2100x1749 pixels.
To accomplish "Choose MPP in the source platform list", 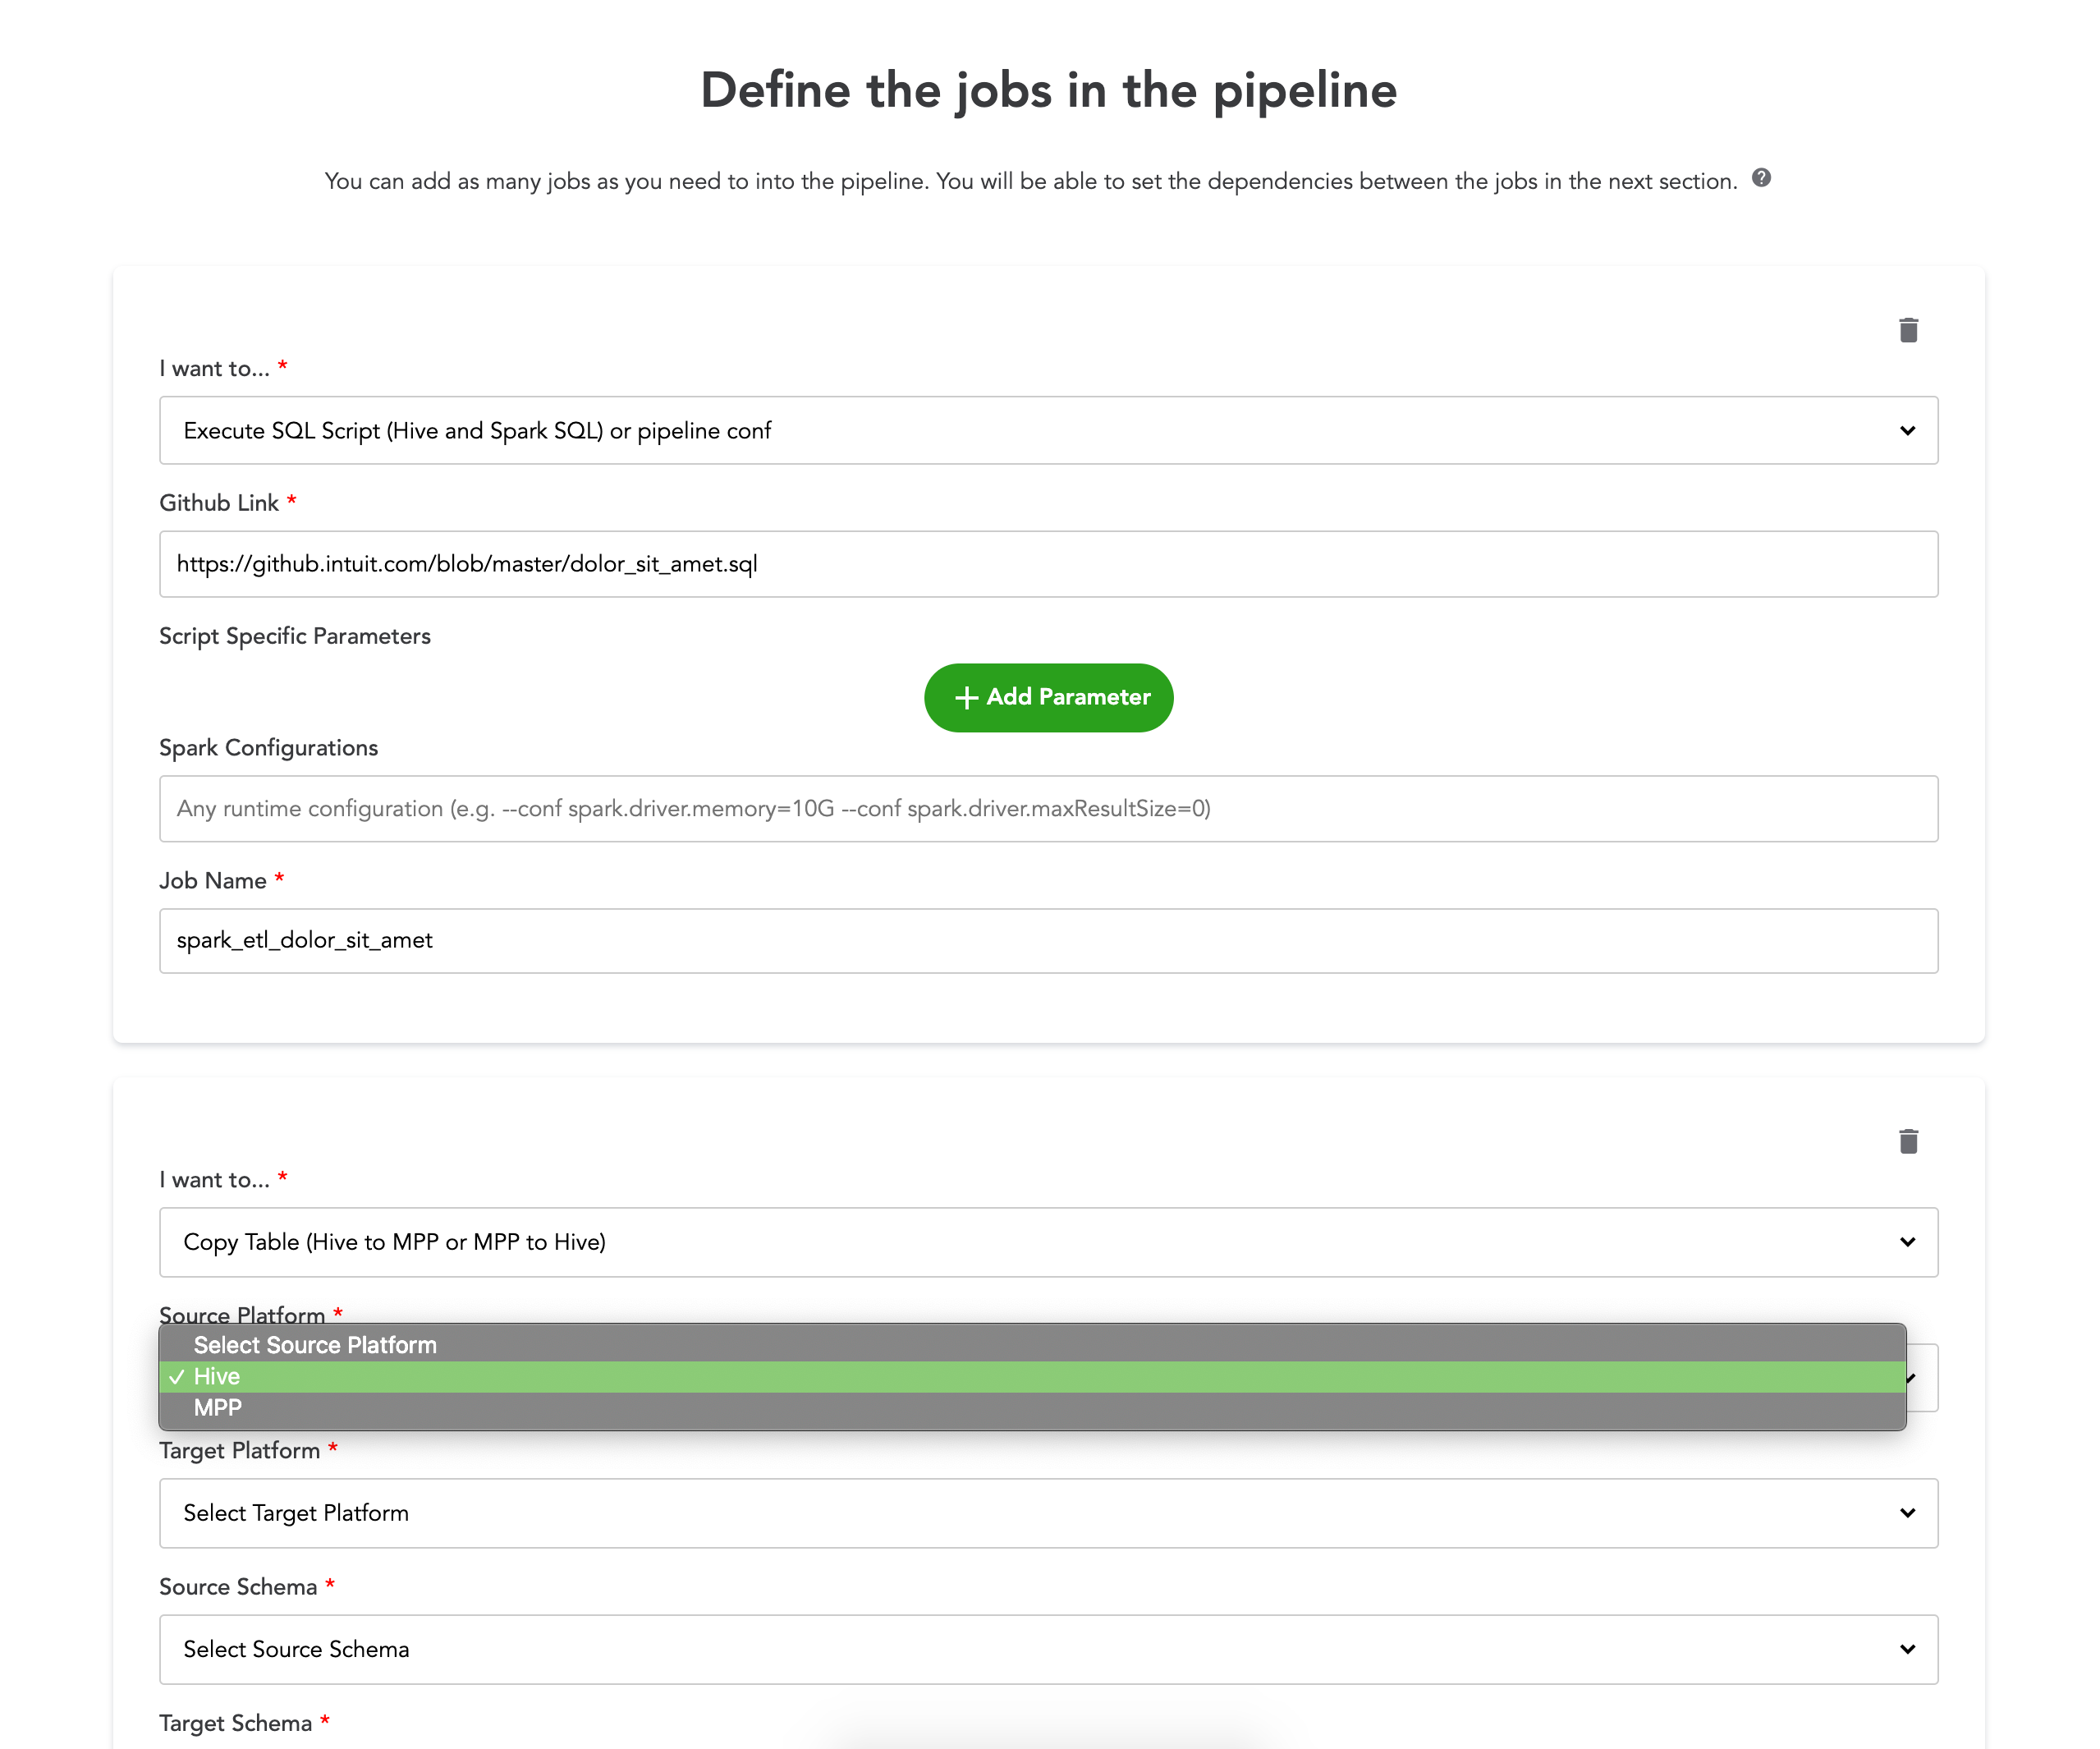I will click(218, 1407).
